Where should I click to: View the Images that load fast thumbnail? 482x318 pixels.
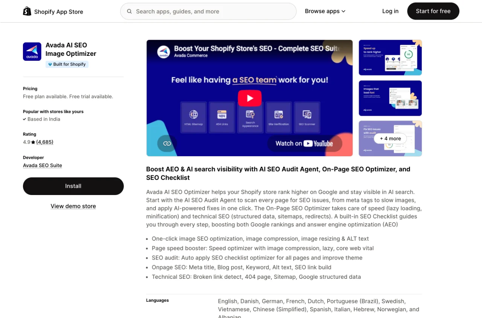point(390,98)
